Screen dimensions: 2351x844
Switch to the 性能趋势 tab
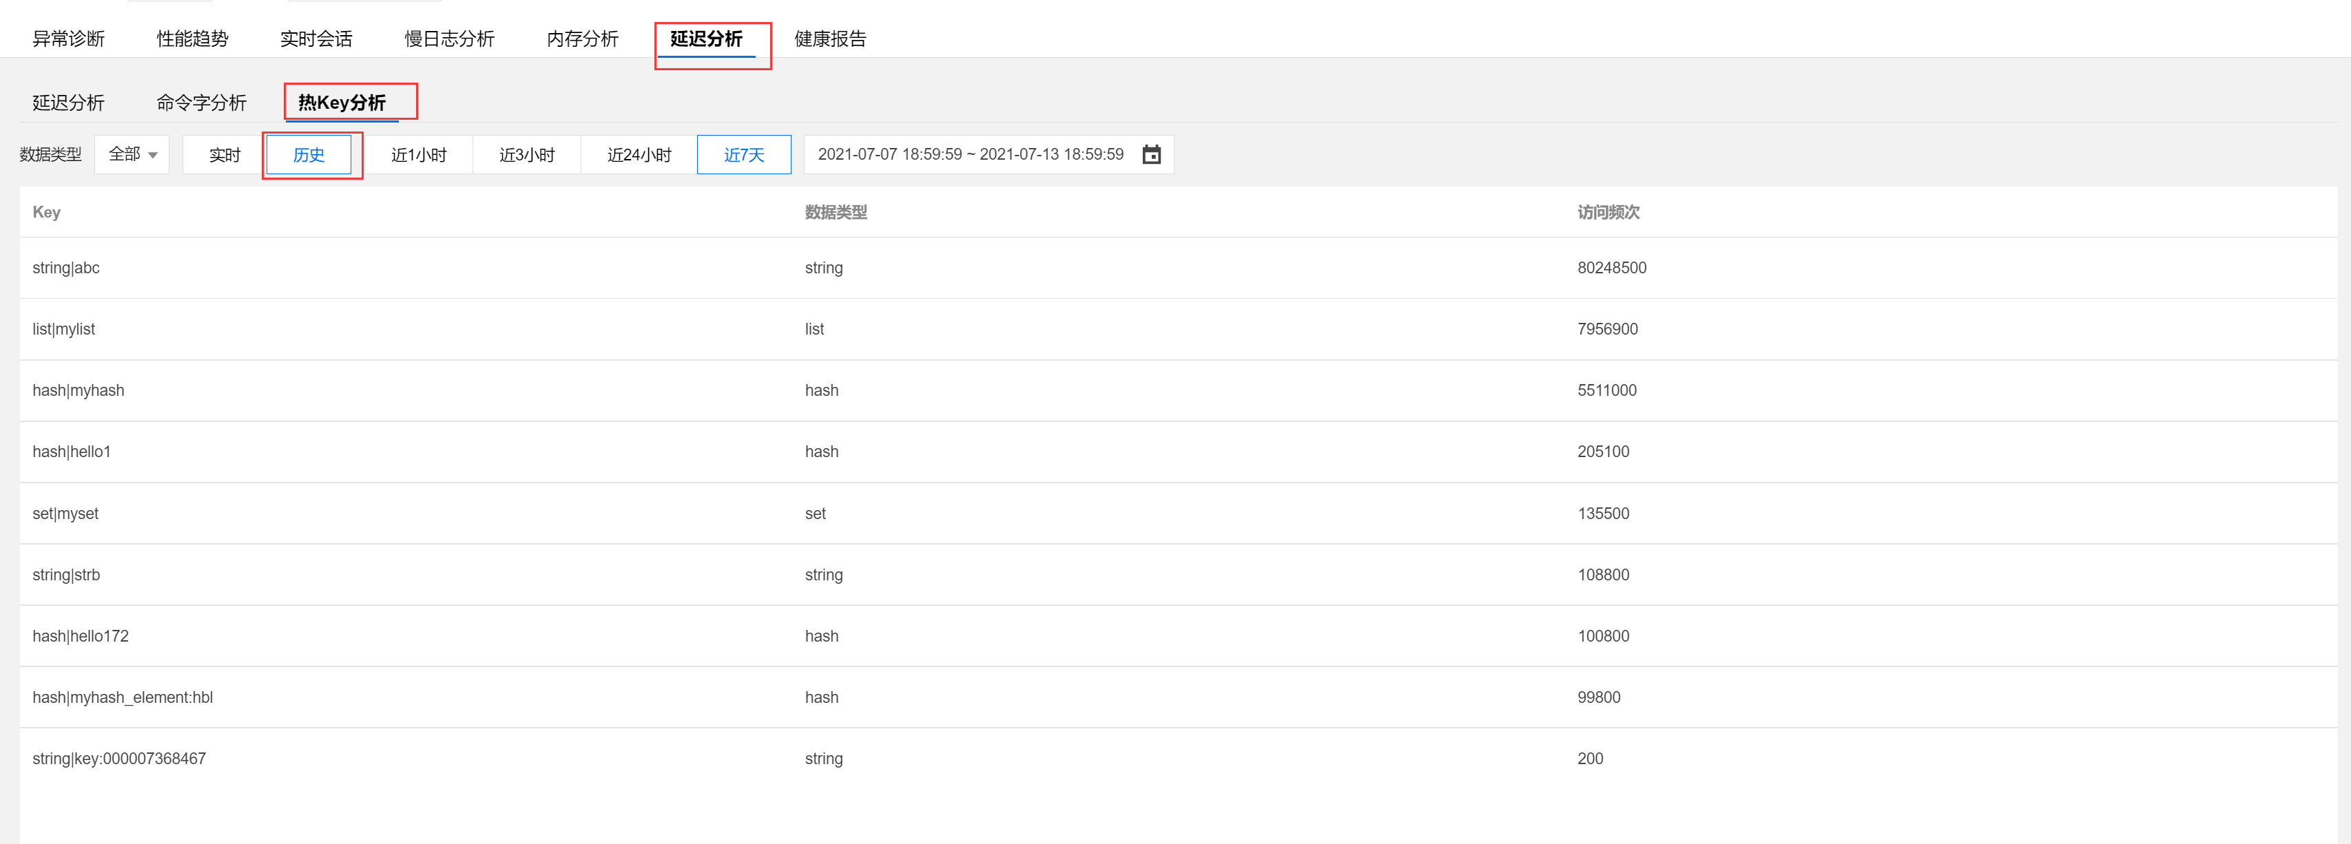193,39
